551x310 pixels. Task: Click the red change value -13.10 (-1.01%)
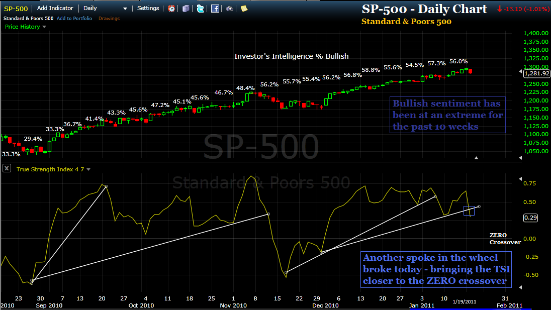[x=522, y=9]
